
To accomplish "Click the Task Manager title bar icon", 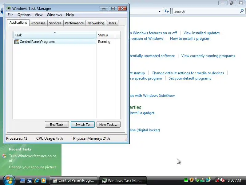I will (8, 8).
